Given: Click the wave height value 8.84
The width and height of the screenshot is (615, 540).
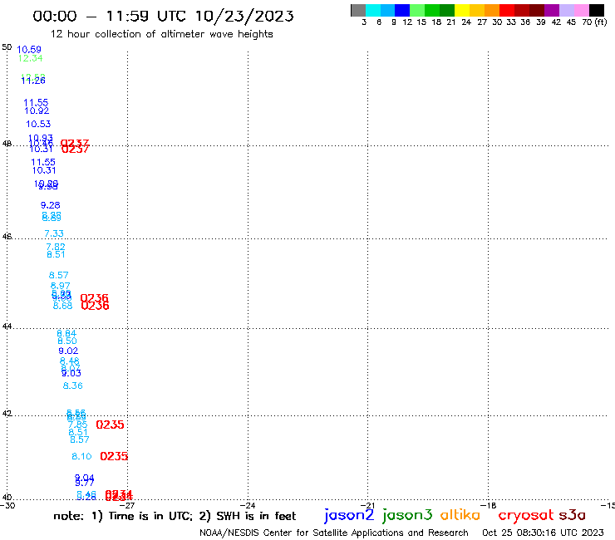Looking at the screenshot, I should (66, 333).
